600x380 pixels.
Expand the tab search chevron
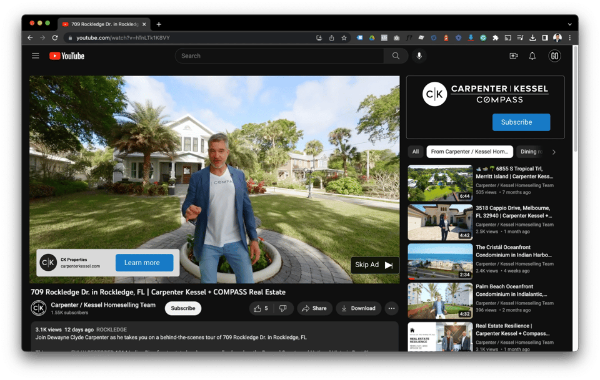[570, 24]
